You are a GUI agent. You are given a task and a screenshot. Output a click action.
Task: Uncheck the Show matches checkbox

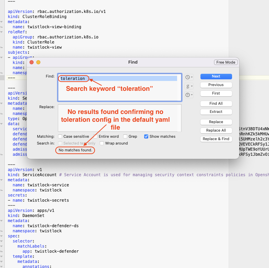tap(146, 136)
